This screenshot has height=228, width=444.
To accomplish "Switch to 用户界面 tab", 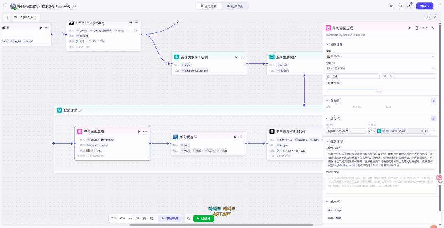I will pyautogui.click(x=235, y=6).
